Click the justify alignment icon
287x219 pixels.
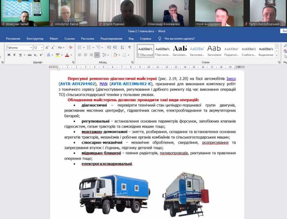click(97, 55)
